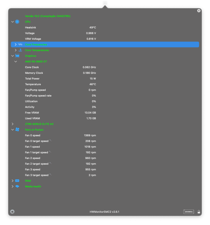Select the Free VRAM row
The width and height of the screenshot is (210, 225).
(105, 112)
